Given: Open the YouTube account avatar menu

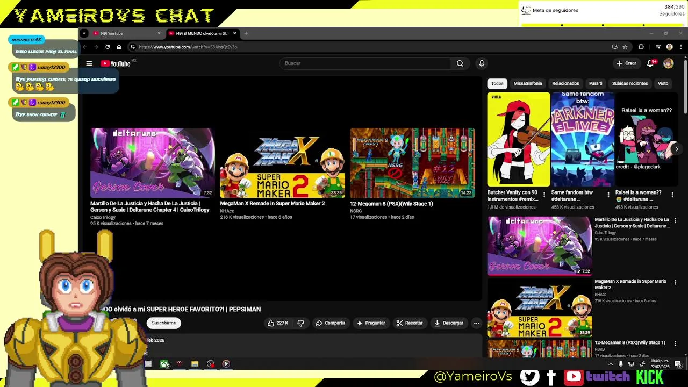Looking at the screenshot, I should click(x=668, y=63).
